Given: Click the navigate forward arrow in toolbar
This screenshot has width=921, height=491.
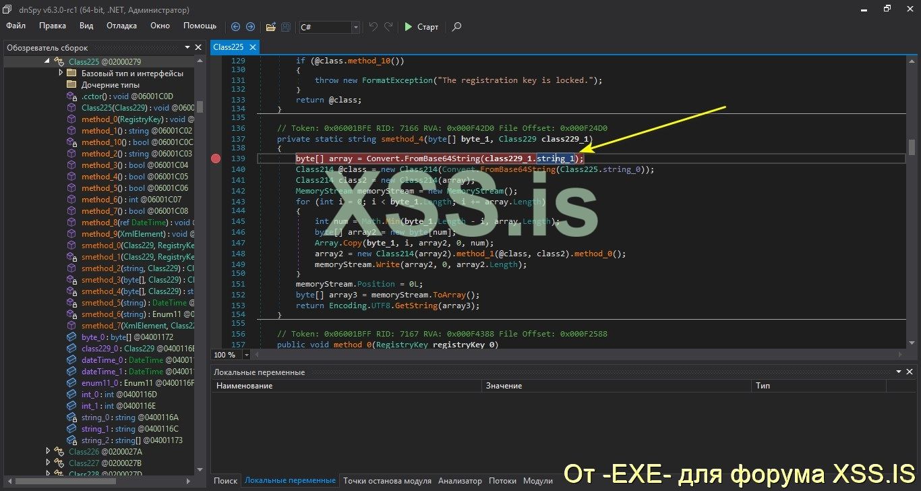Looking at the screenshot, I should (x=250, y=27).
